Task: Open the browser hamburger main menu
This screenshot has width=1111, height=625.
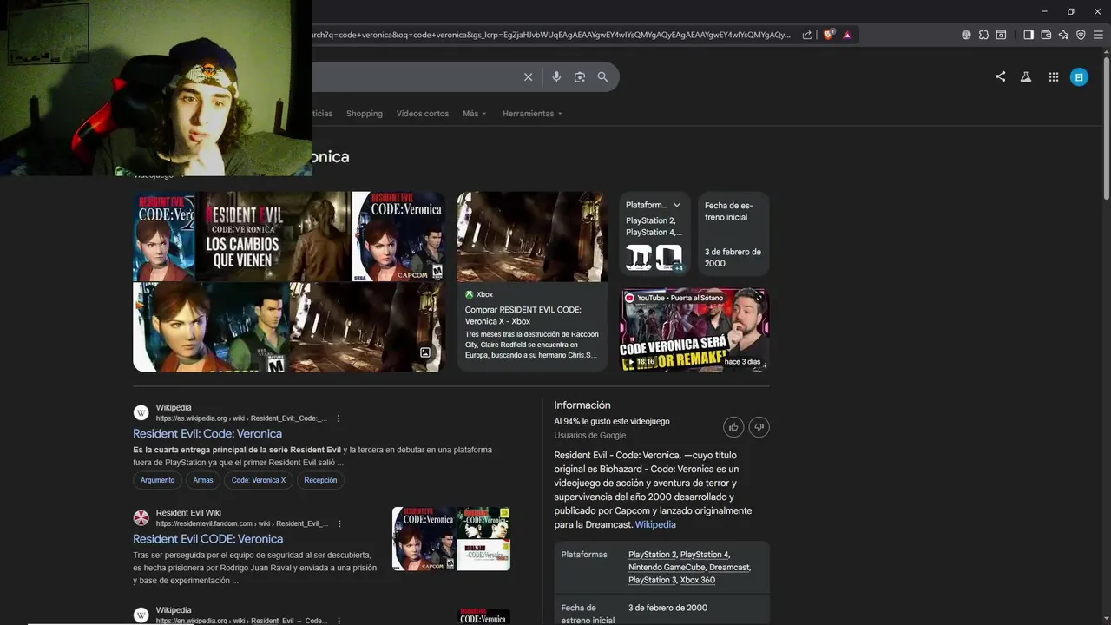Action: point(1098,35)
